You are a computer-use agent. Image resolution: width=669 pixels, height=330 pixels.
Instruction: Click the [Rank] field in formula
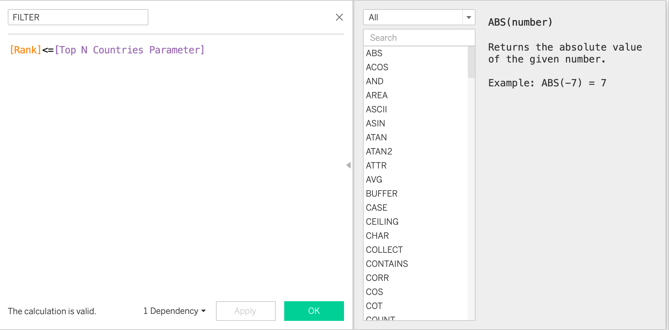coord(25,50)
